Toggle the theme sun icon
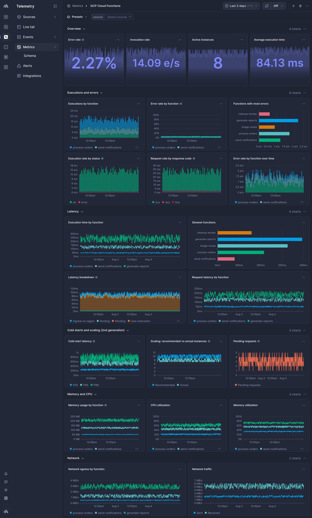The width and height of the screenshot is (312, 518). coord(6,490)
